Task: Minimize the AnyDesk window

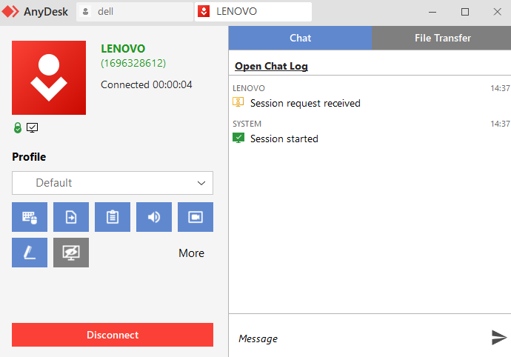Action: 432,12
